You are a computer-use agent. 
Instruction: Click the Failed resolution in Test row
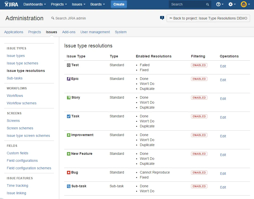pos(145,65)
